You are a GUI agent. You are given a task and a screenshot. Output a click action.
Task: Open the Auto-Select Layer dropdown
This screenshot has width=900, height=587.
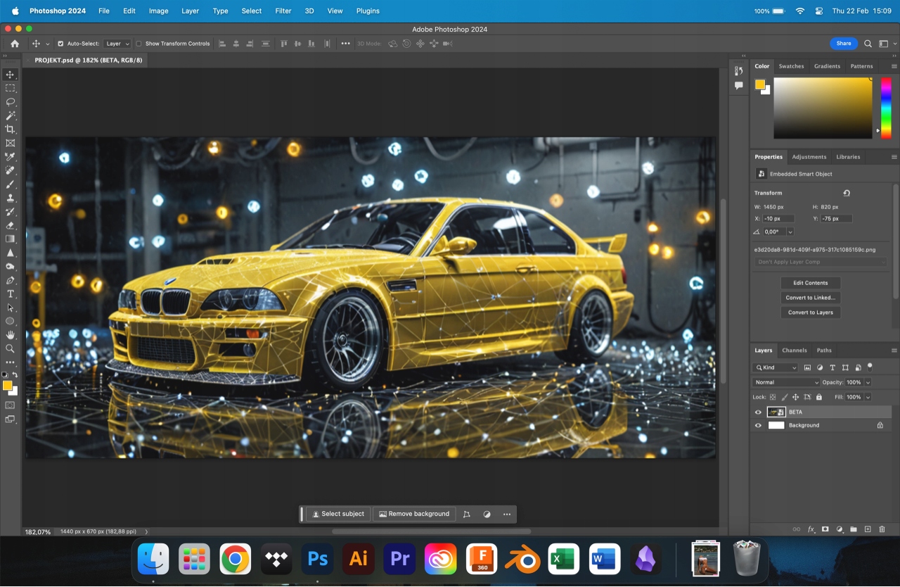click(x=117, y=44)
